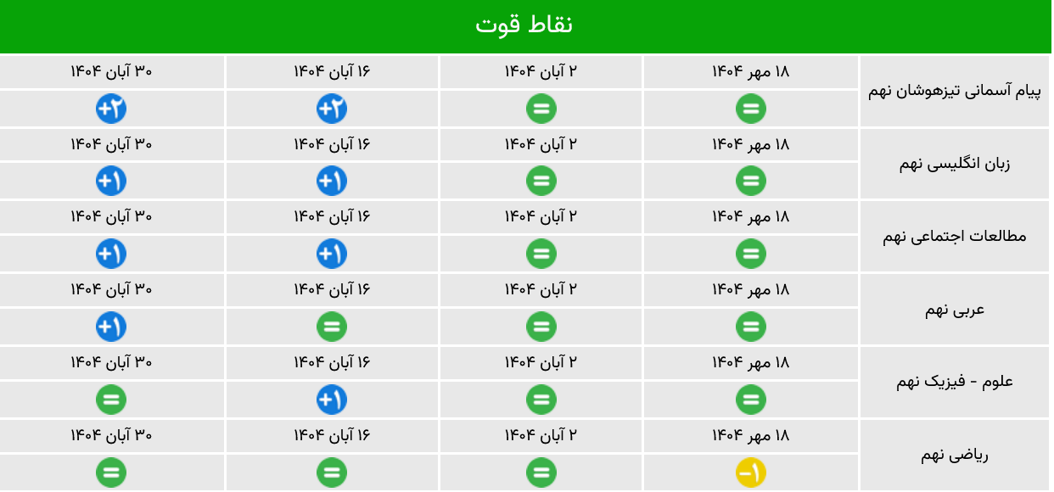Select the مطالعات اجتماعی نهم row label

click(x=955, y=236)
